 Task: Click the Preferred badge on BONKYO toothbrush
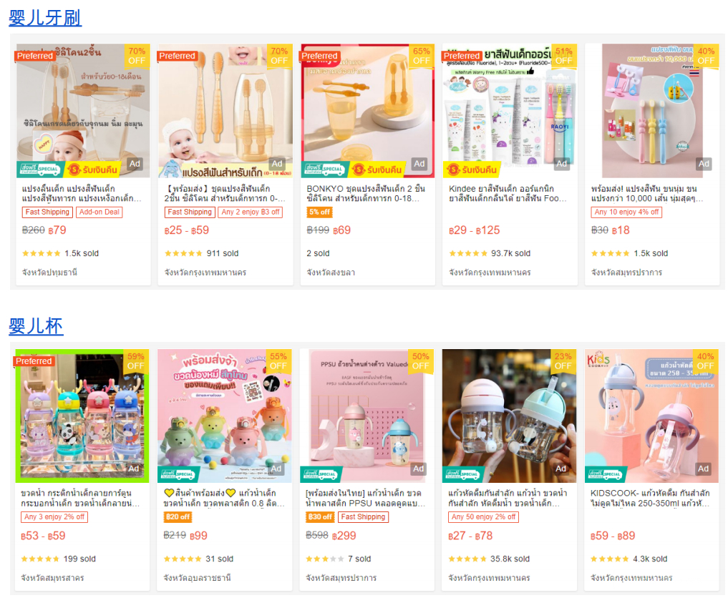(319, 56)
